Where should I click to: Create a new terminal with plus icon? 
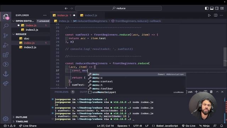[196, 92]
